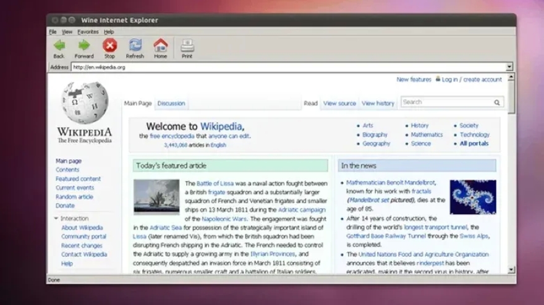Click the Print icon in toolbar
The image size is (544, 305).
pyautogui.click(x=187, y=46)
